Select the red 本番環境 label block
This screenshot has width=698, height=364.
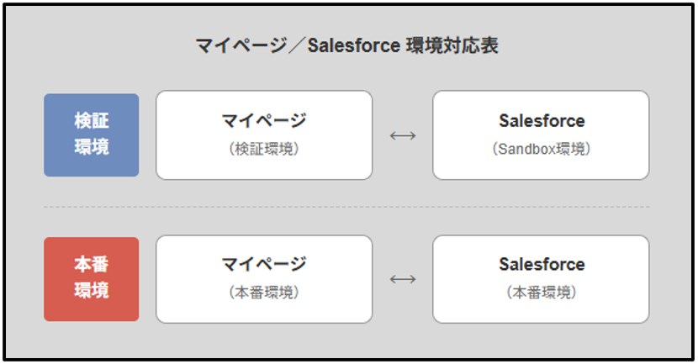92,279
